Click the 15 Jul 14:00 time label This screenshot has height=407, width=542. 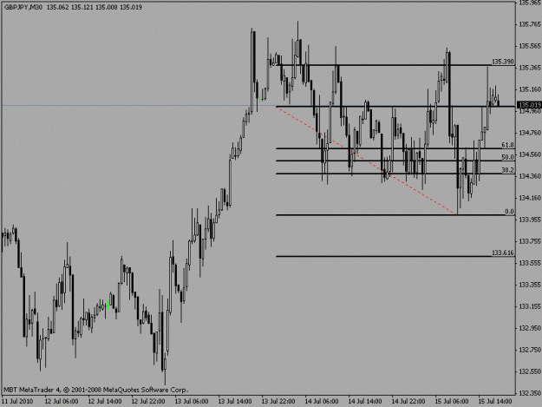click(495, 401)
